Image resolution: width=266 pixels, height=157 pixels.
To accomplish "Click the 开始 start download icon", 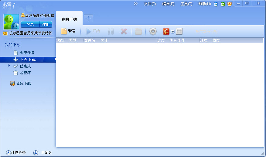I will [89, 31].
